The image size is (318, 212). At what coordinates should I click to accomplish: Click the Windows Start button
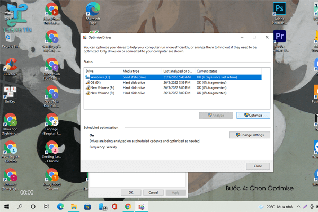tap(7, 206)
